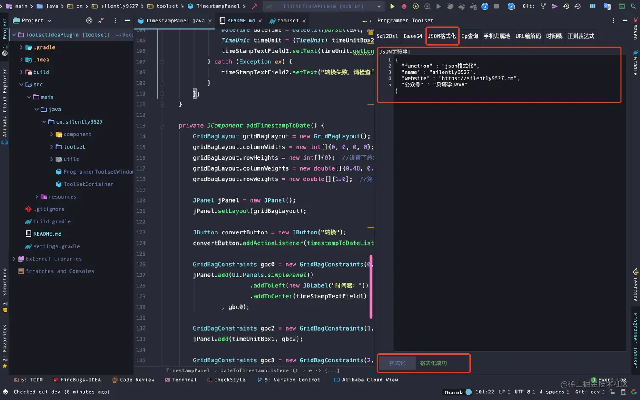
Task: Open the terminal icon at top right
Action: click(x=622, y=6)
